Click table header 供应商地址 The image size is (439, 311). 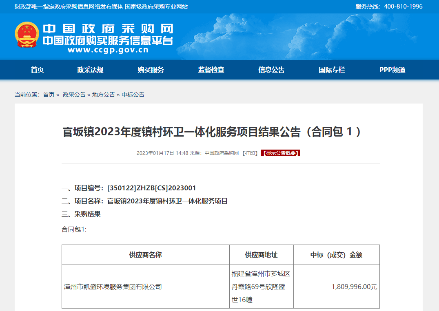point(261,255)
